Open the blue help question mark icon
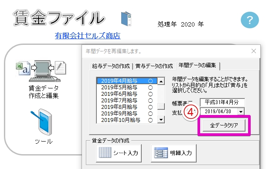This screenshot has height=169, width=269. [x=250, y=20]
